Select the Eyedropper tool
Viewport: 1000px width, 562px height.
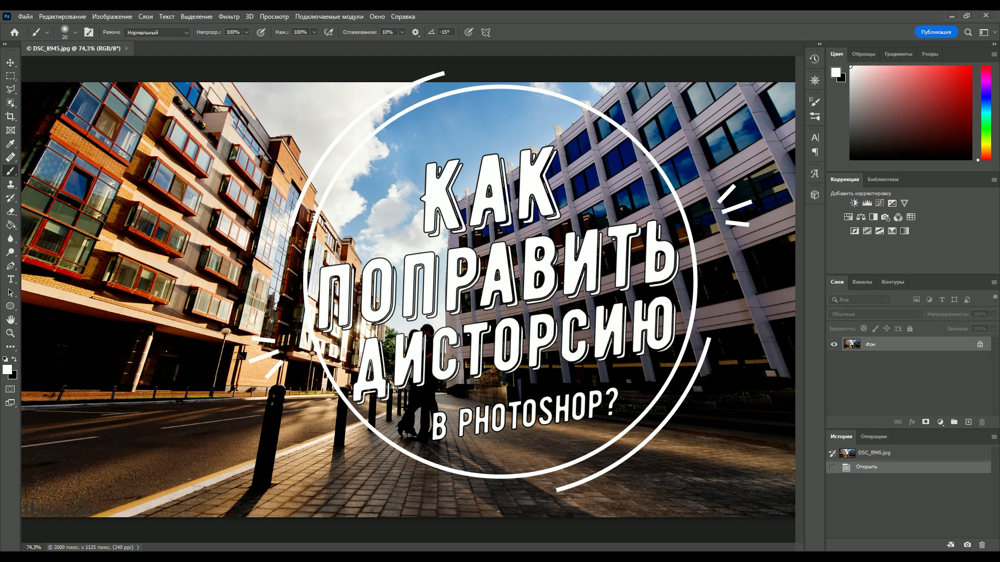point(10,144)
